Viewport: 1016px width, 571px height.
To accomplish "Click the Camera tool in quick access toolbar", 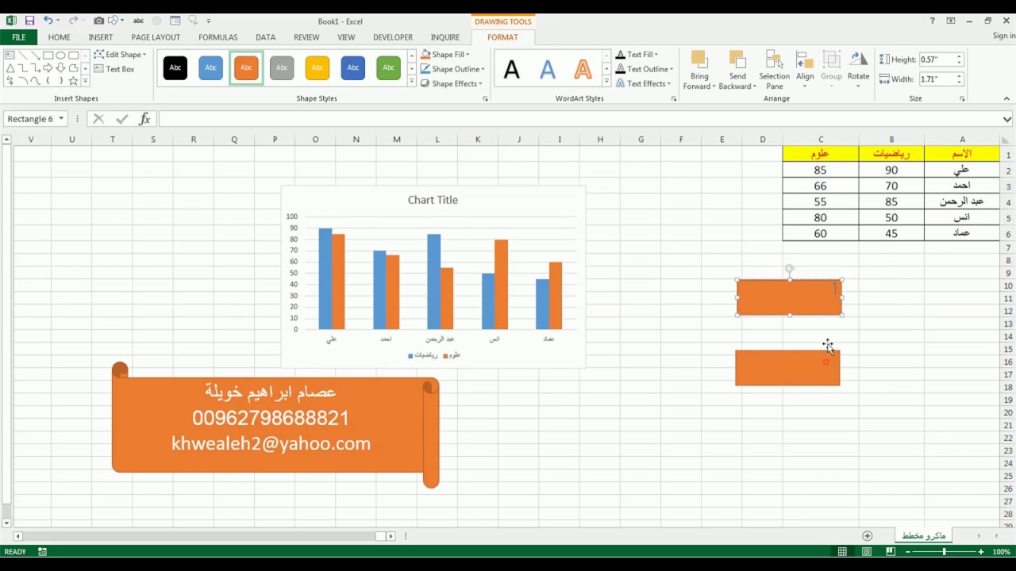I will 99,21.
